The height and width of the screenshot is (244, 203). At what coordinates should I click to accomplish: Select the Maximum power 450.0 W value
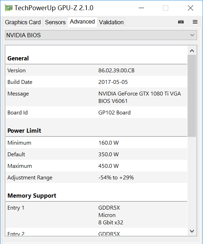[x=109, y=166]
